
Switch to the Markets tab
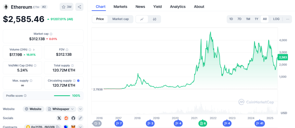click(120, 7)
